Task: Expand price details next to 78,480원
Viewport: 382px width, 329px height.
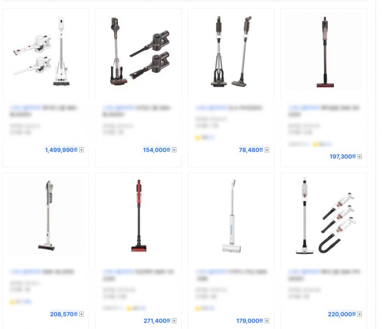Action: 267,149
